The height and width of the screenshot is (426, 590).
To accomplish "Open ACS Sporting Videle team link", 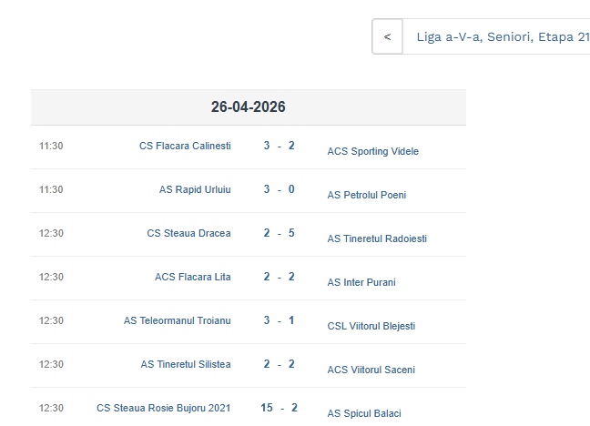I will pyautogui.click(x=372, y=151).
